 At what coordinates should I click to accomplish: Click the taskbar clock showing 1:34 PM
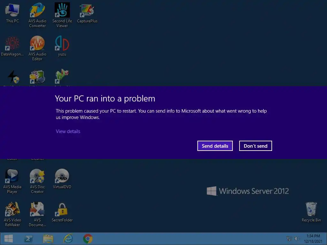pyautogui.click(x=313, y=239)
